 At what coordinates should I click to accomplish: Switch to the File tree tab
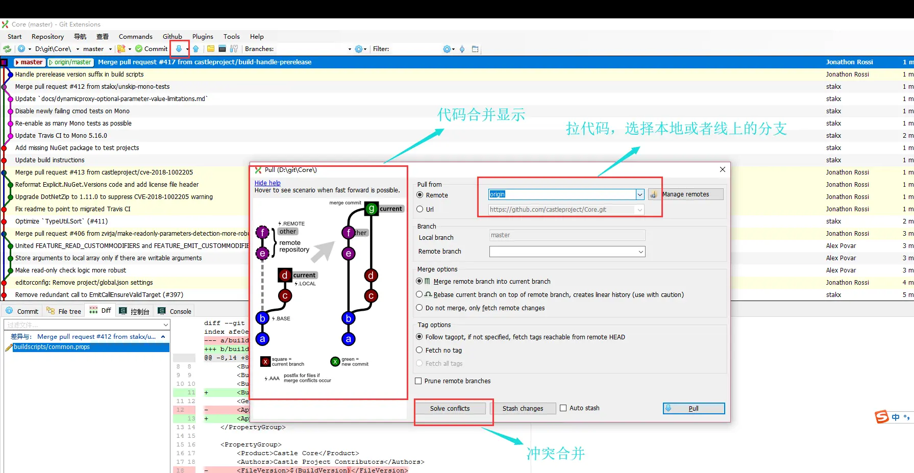coord(64,311)
